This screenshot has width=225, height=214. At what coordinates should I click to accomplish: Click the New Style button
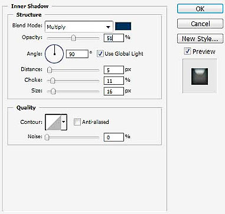(x=200, y=39)
